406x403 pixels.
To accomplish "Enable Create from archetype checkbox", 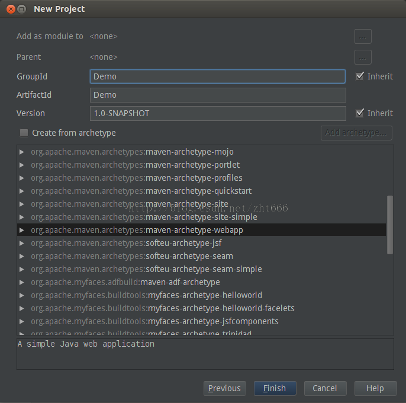I will pos(24,133).
